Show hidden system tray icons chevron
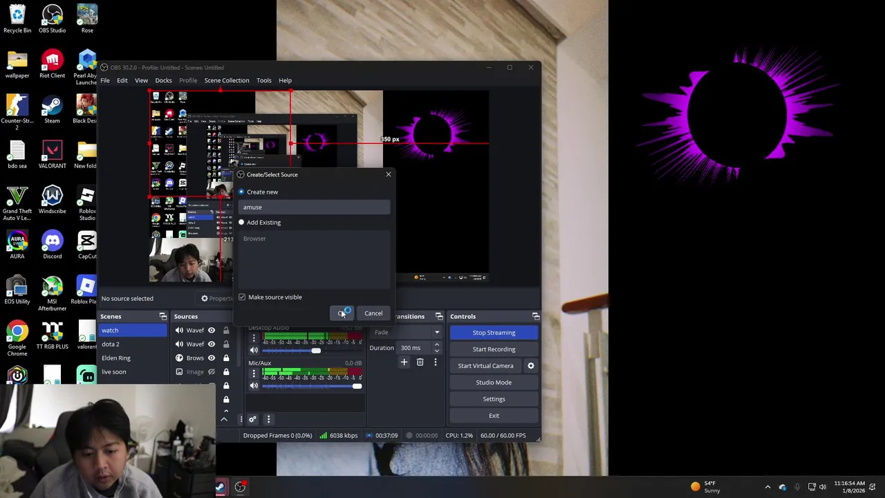 click(x=767, y=487)
